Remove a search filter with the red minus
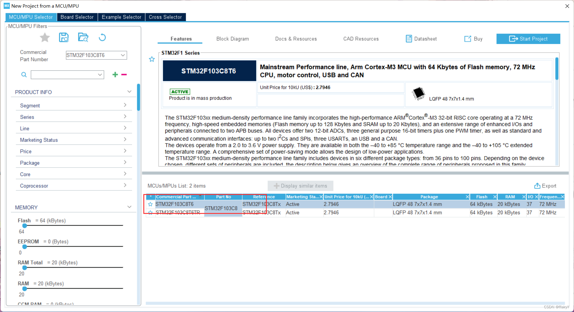This screenshot has height=312, width=574. 124,75
